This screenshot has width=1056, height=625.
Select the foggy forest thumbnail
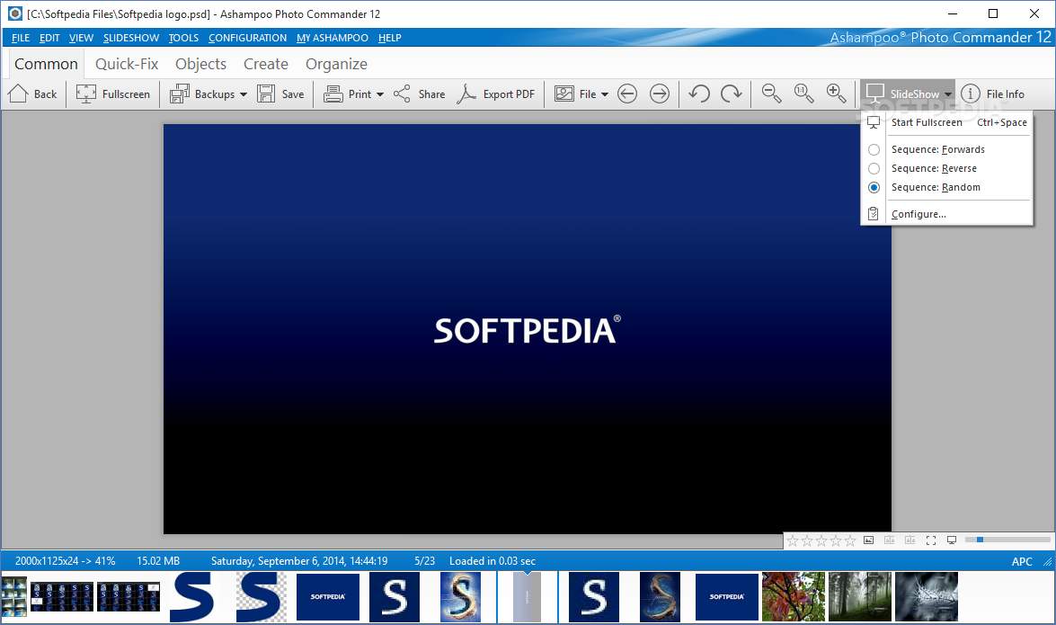click(x=860, y=597)
